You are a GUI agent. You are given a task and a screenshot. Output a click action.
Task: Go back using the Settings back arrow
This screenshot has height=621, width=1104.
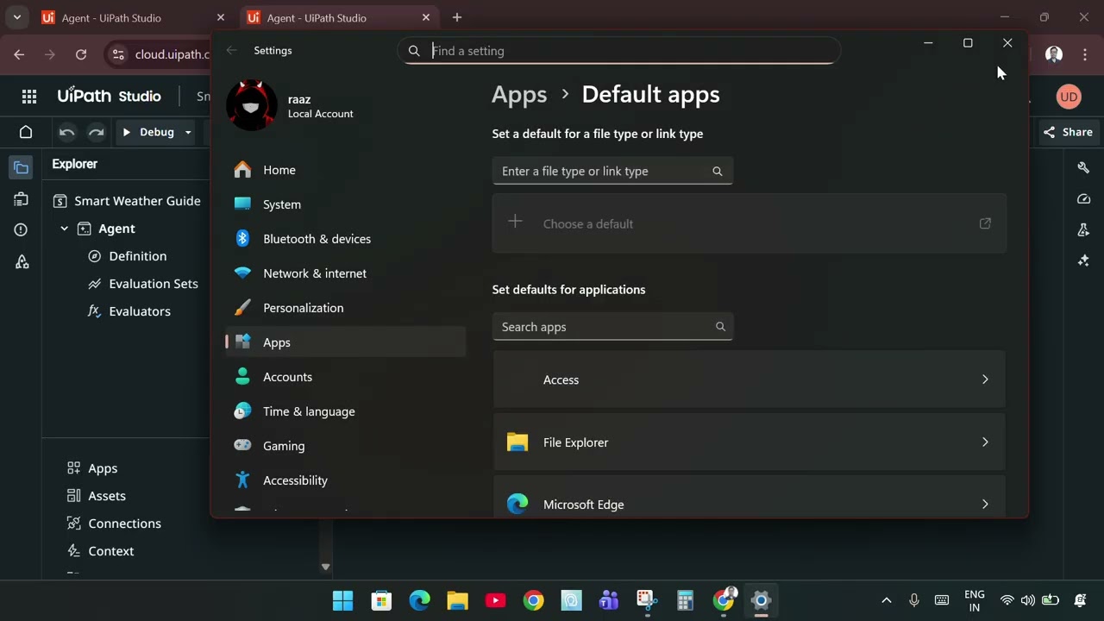click(x=231, y=51)
